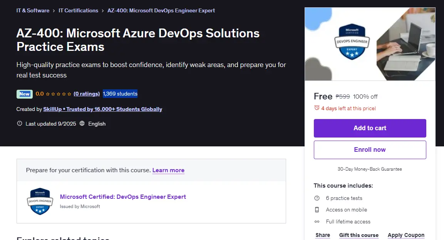Click the 1,369 students text
Viewport: 444px width, 240px height.
[x=120, y=94]
